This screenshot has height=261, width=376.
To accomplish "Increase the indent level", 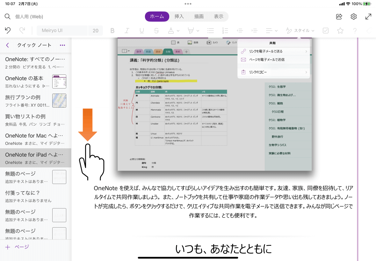I will 254,31.
